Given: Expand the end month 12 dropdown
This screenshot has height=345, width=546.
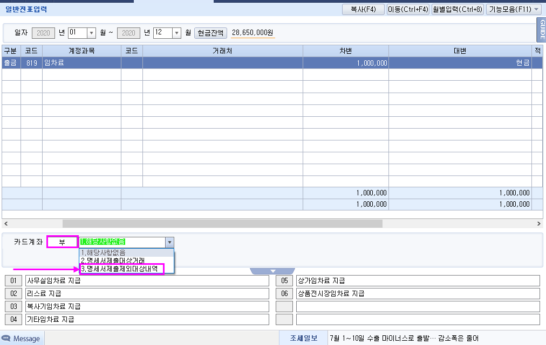Looking at the screenshot, I should (176, 33).
